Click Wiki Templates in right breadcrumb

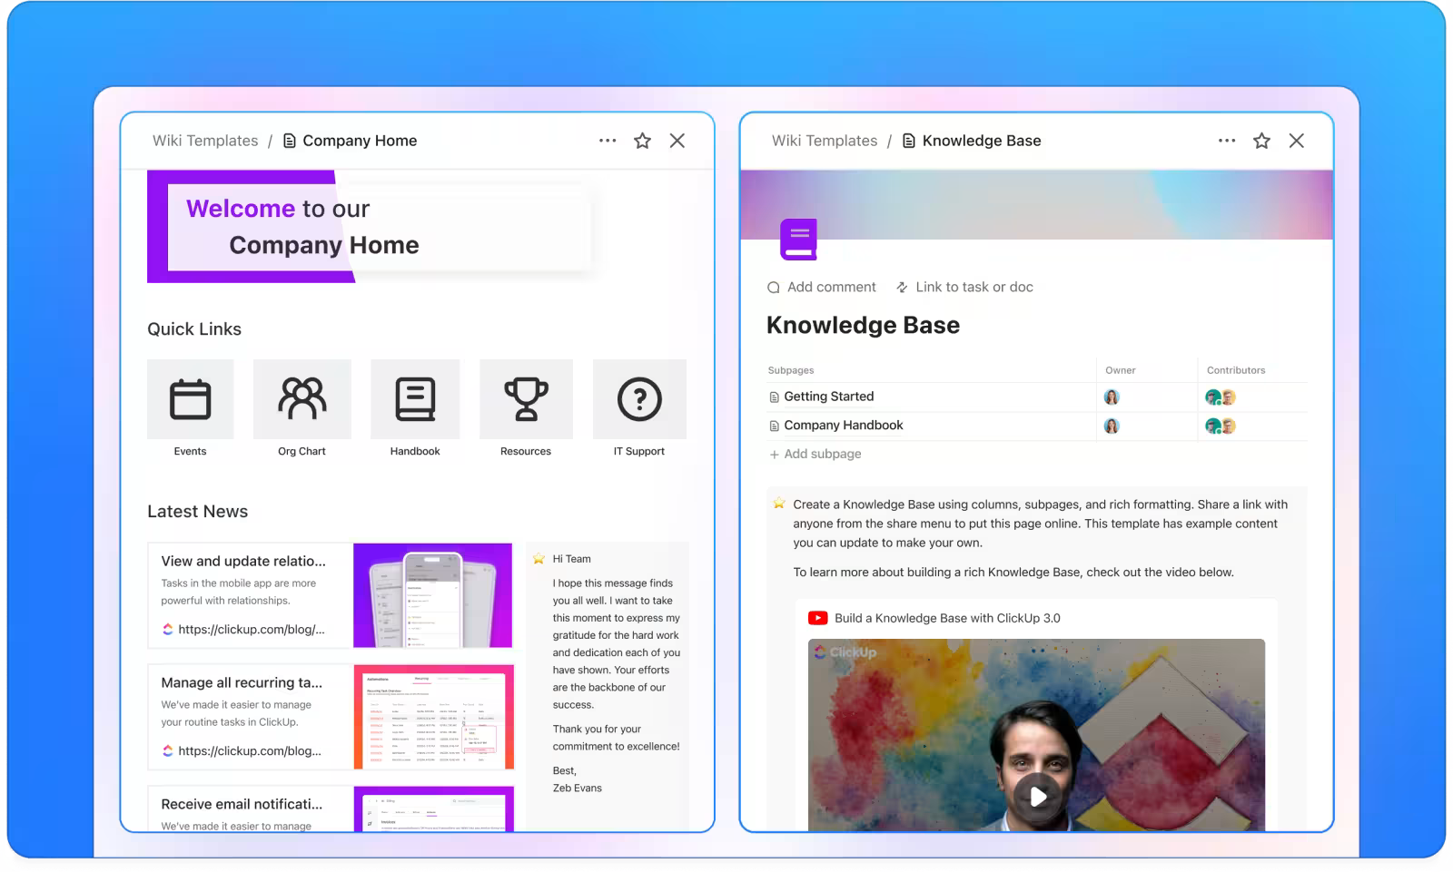pyautogui.click(x=824, y=141)
